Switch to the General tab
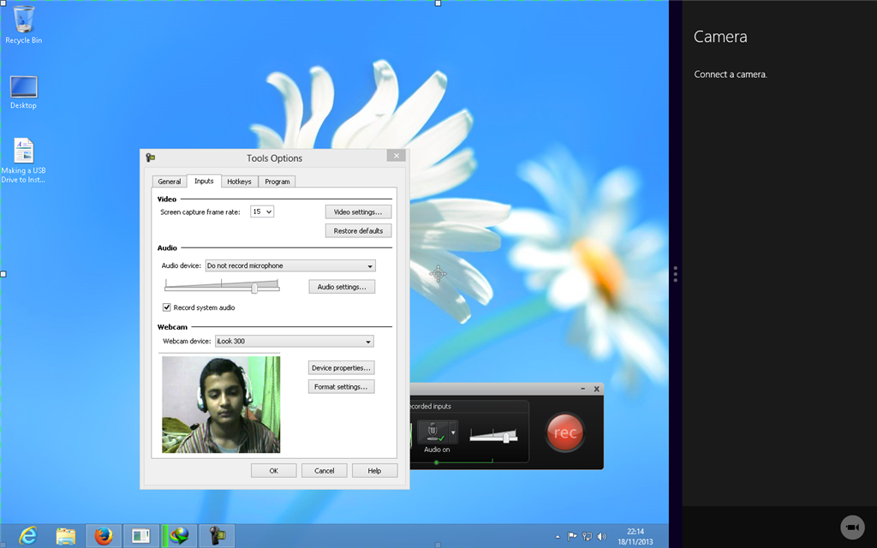 tap(169, 182)
